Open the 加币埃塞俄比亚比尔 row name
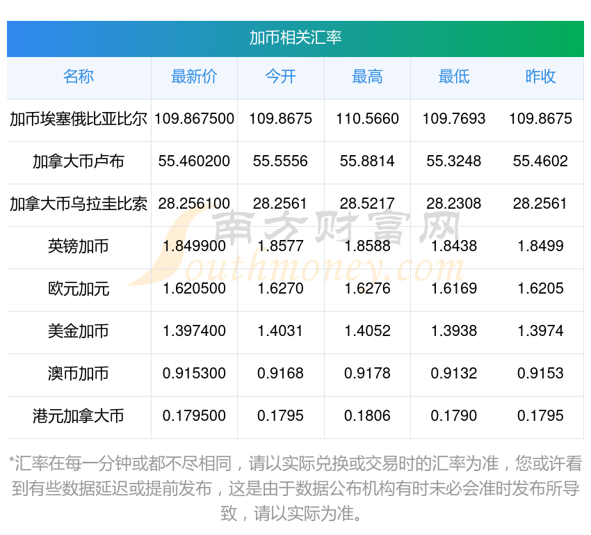591x535 pixels. pos(79,119)
